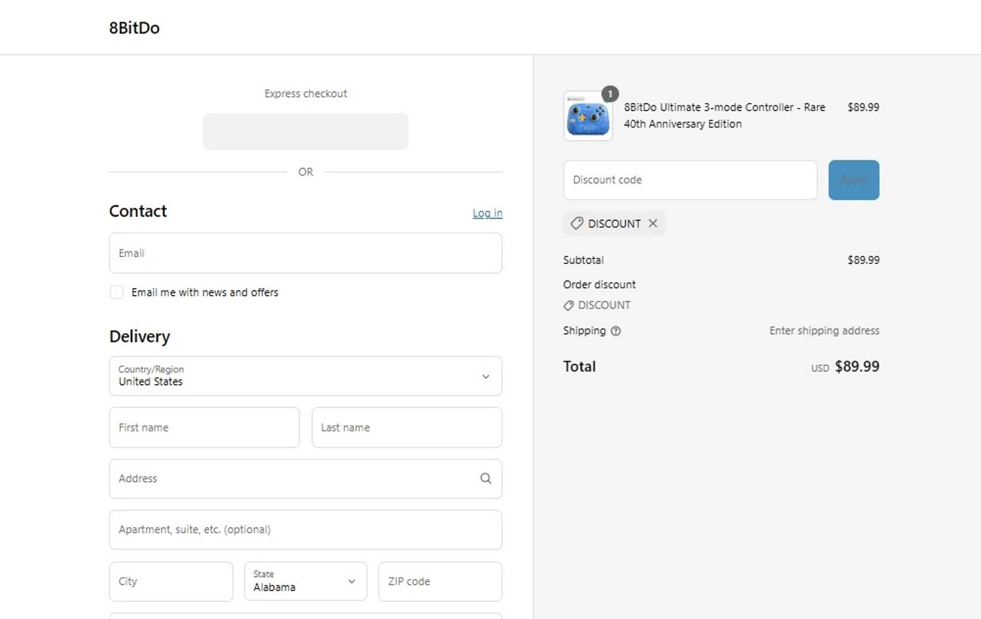This screenshot has height=619, width=981.
Task: Click the Discount code input field
Action: [x=690, y=180]
